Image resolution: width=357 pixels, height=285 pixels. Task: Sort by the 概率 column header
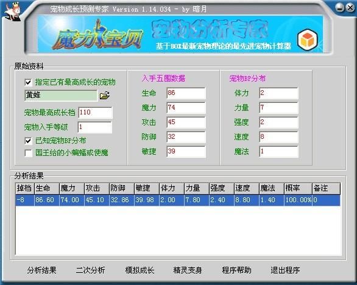[298, 189]
